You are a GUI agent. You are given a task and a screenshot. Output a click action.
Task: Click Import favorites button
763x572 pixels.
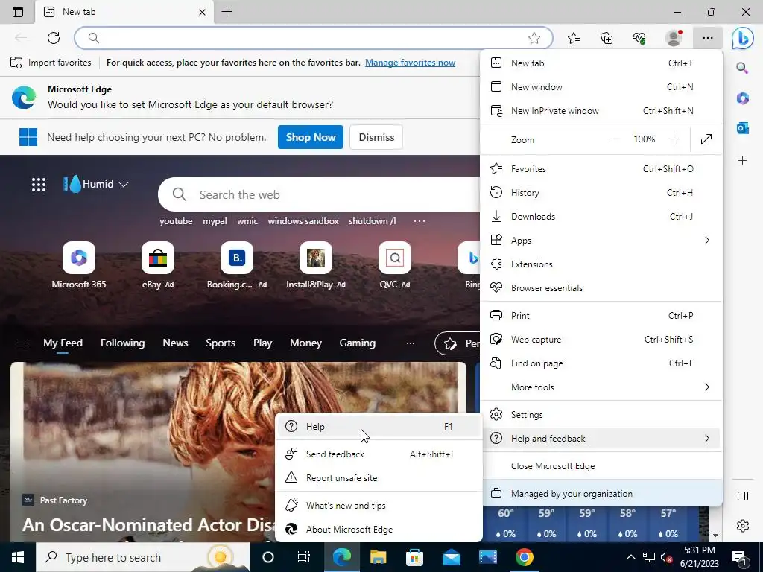pyautogui.click(x=51, y=63)
